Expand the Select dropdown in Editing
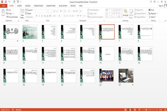This screenshot has height=111, width=167. pyautogui.click(x=152, y=17)
